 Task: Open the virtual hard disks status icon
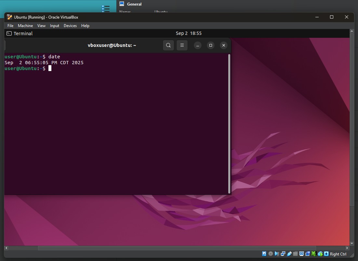point(264,254)
